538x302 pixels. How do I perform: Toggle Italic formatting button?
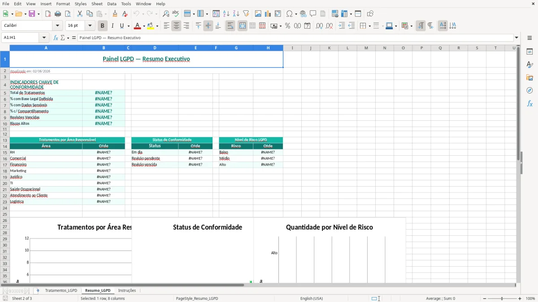[113, 26]
